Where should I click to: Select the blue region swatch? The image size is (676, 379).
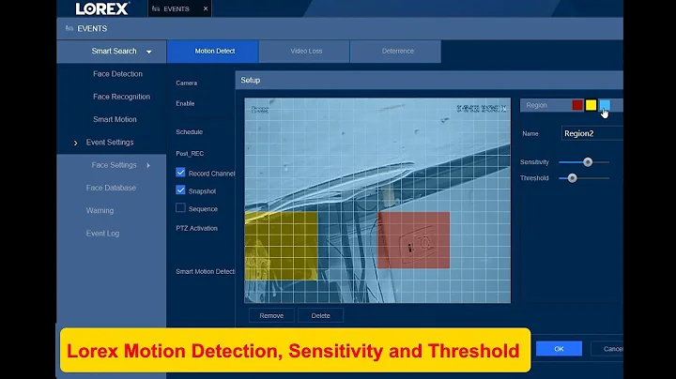(x=605, y=105)
